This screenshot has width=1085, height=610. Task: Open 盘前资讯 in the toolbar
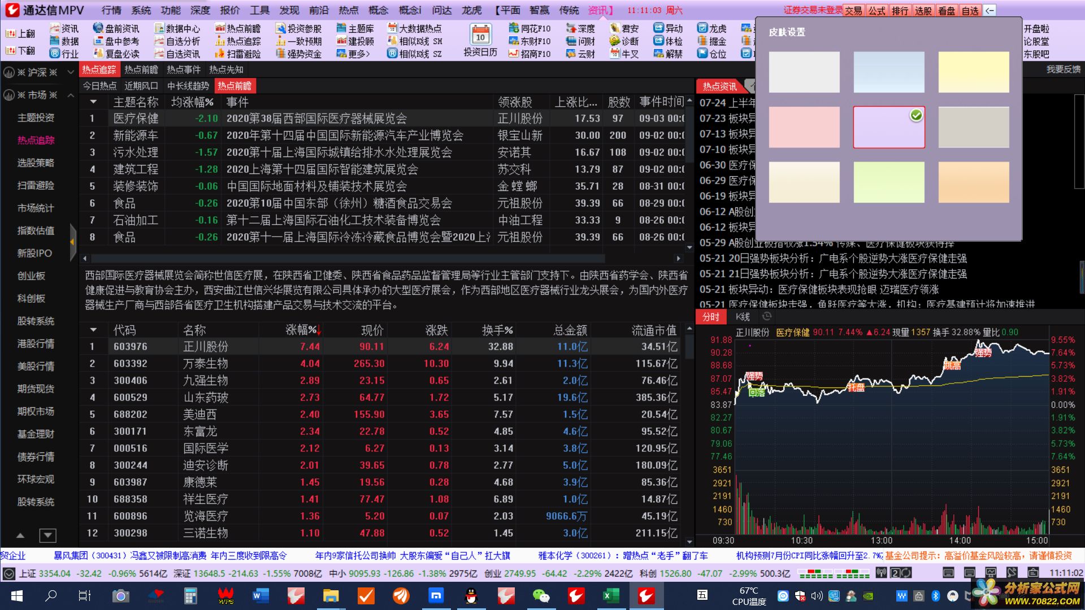point(116,28)
